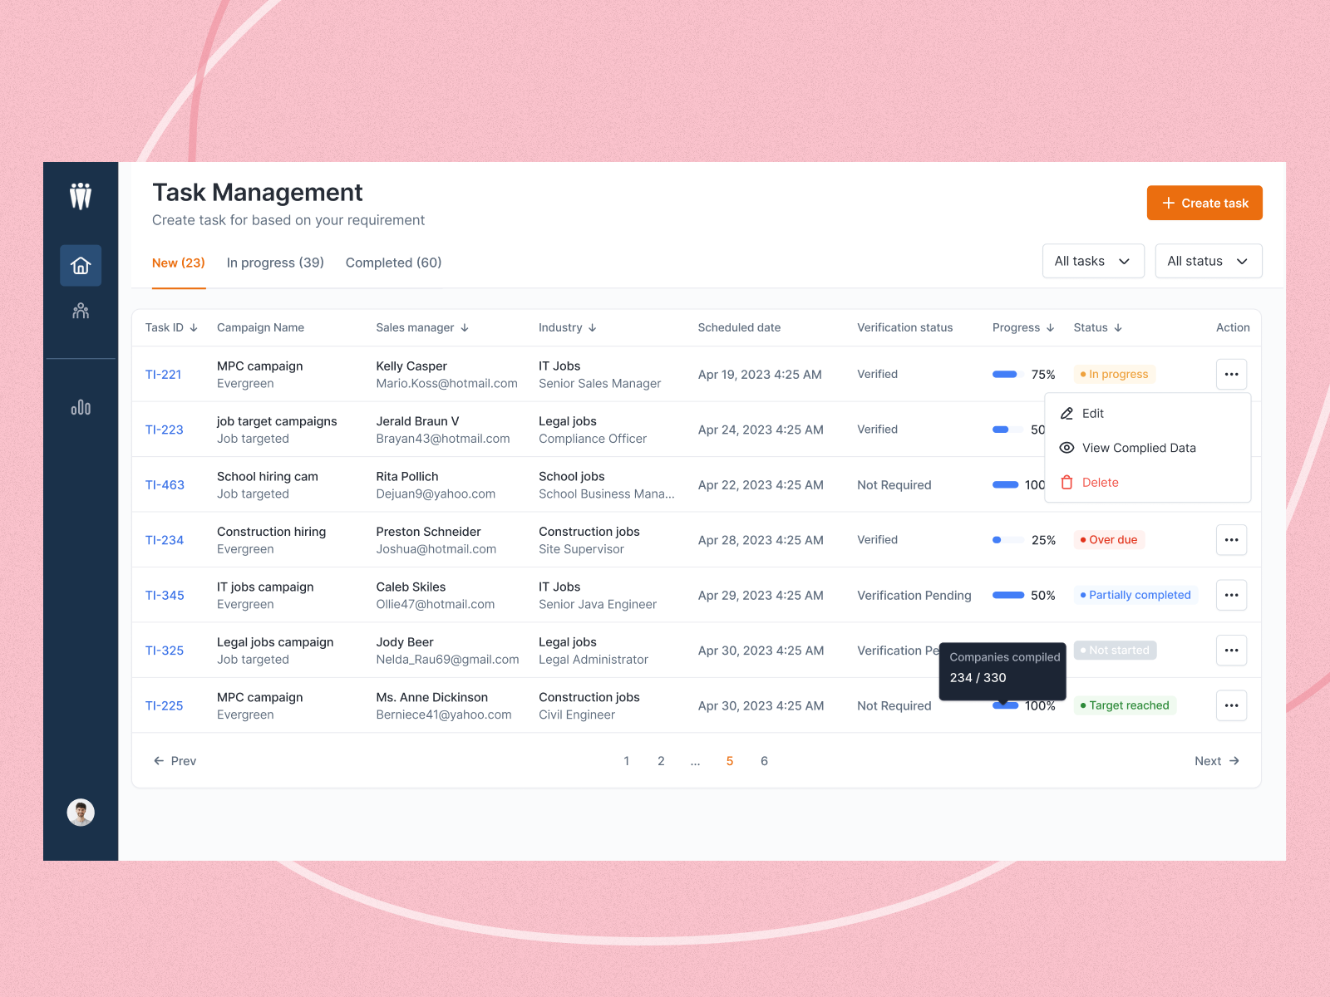Toggle the Status column sort order
The image size is (1330, 997).
tap(1118, 327)
